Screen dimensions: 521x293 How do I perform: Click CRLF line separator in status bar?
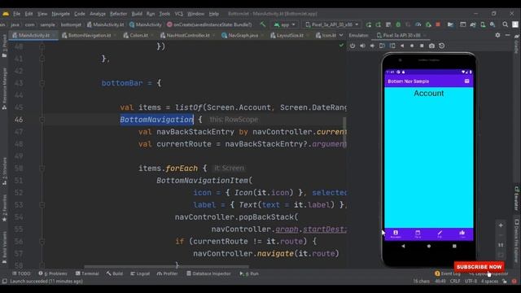[455, 281]
